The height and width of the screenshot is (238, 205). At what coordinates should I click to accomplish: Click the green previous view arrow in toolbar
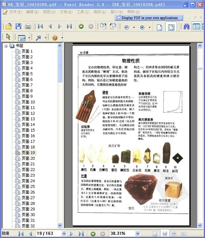(81, 27)
